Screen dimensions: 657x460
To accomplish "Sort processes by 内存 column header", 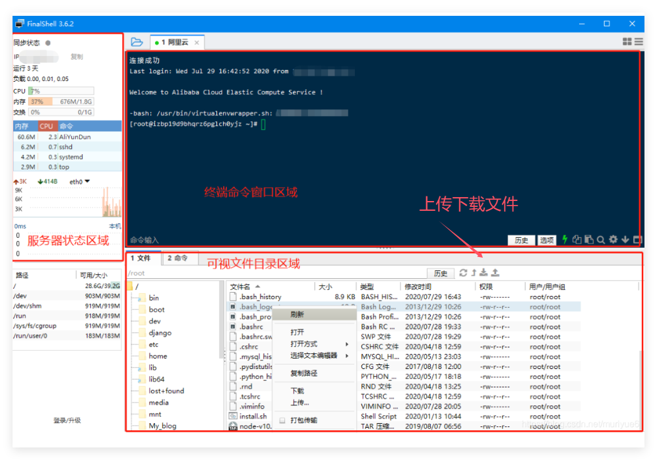I will point(26,126).
